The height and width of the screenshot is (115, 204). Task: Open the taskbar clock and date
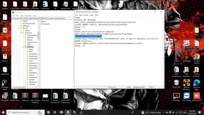(x=192, y=112)
